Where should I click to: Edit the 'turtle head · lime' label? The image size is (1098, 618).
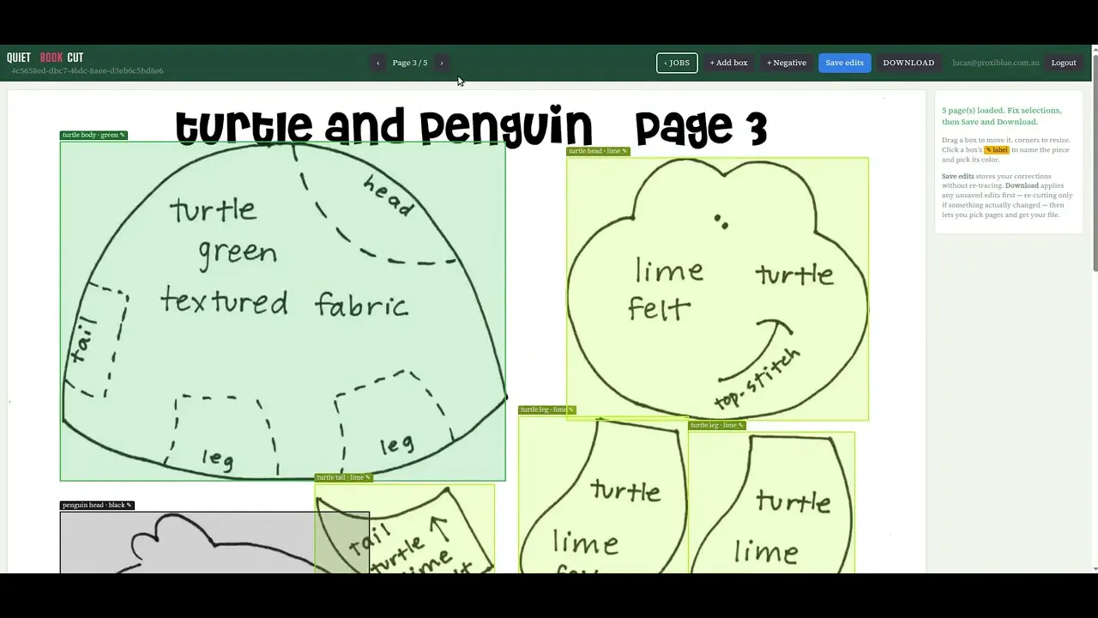598,151
